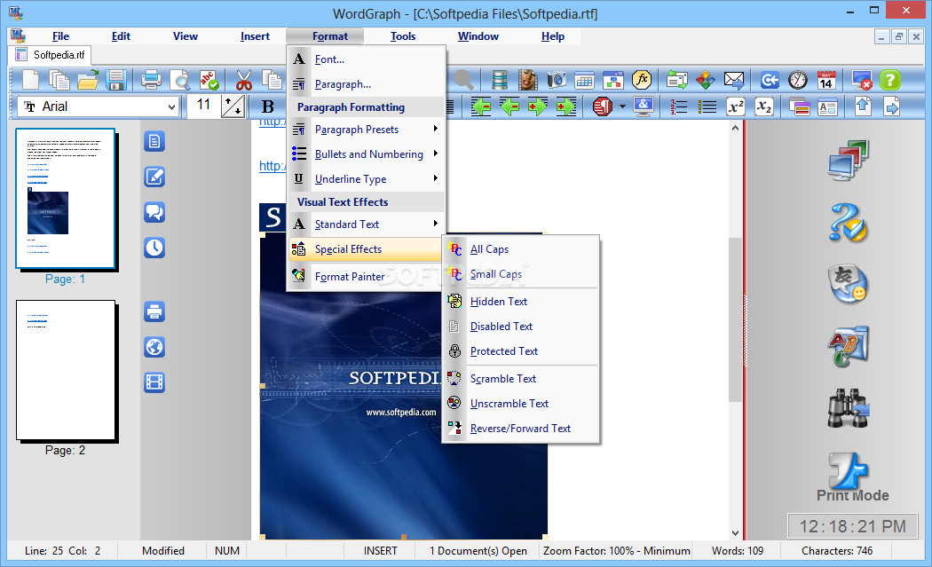Screen dimensions: 932x567
Task: Click the blue question mark icon in right panel
Action: 849,222
